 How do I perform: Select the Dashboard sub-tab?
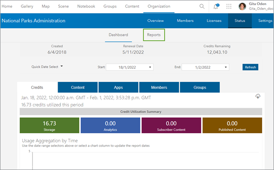click(x=118, y=35)
